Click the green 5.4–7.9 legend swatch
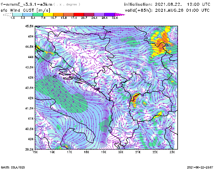219x169 pixels. pyautogui.click(x=38, y=14)
